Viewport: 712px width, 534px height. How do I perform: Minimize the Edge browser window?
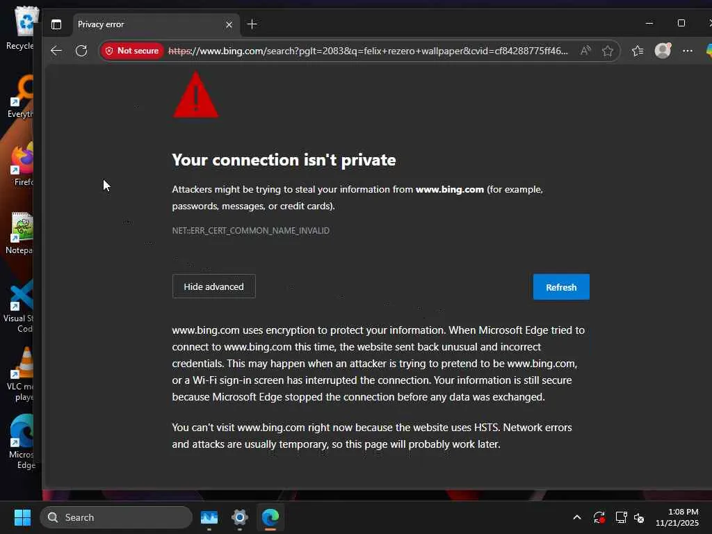pyautogui.click(x=649, y=23)
